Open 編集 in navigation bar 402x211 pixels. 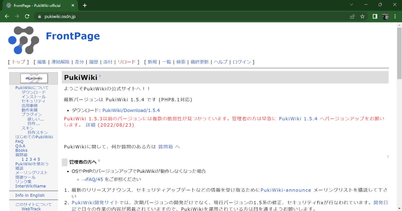42,62
